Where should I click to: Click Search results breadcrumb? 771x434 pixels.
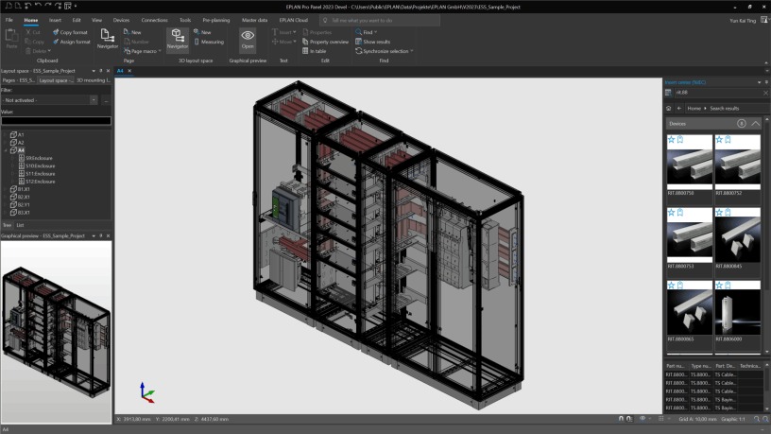point(725,108)
